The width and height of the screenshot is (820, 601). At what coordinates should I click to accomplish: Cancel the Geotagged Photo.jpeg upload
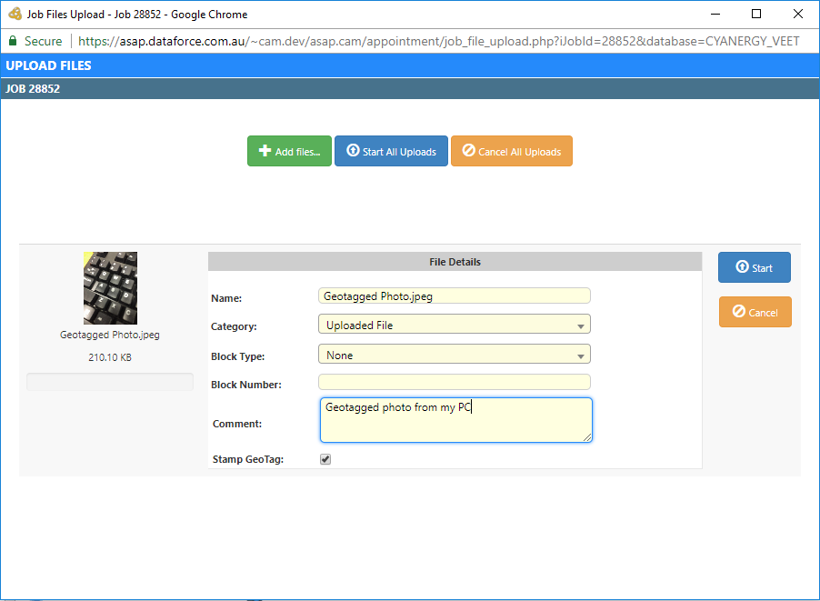click(x=755, y=312)
